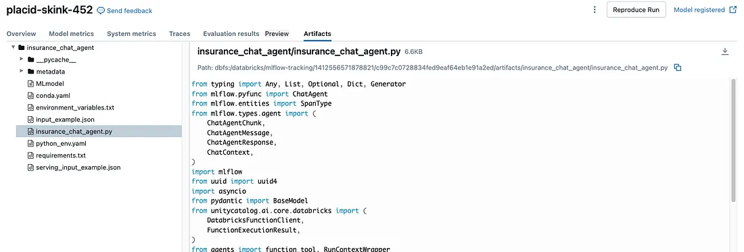Click the 'import asyncio' code line
This screenshot has width=744, height=252.
click(x=218, y=191)
